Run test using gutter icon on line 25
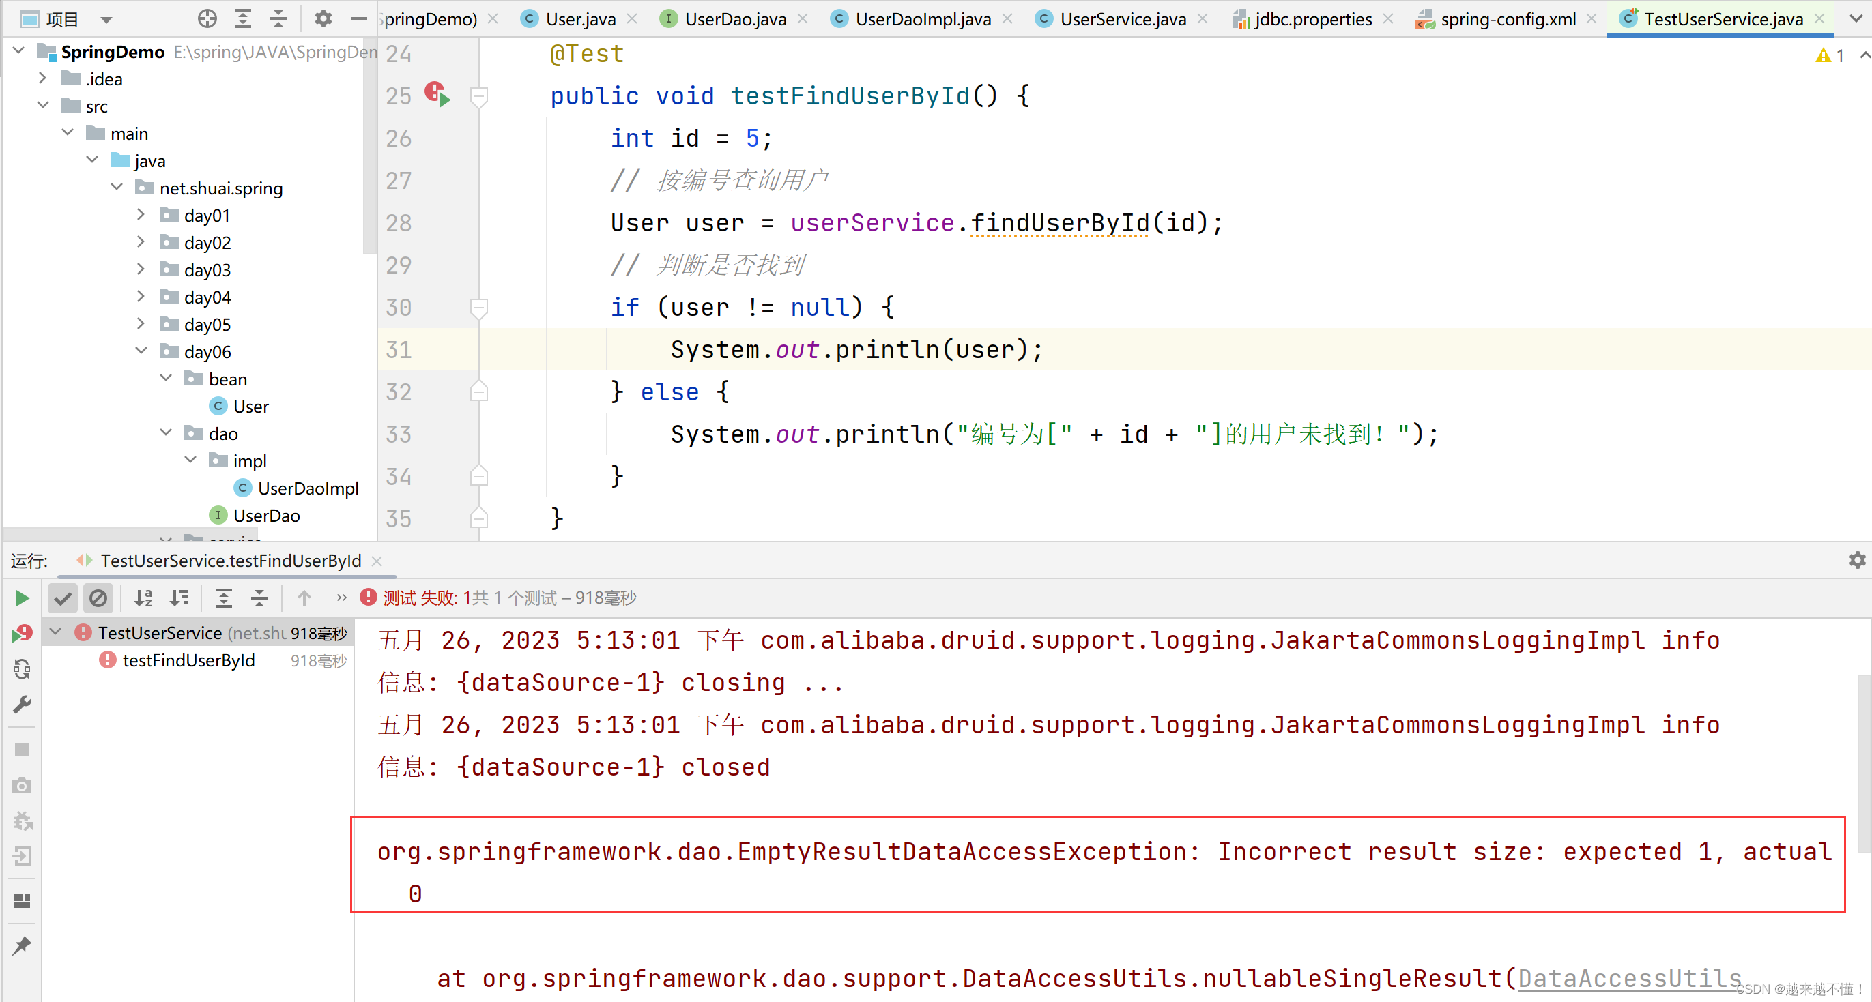 coord(438,94)
